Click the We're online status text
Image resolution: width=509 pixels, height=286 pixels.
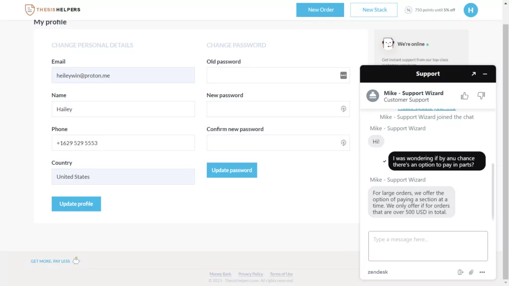[x=411, y=44]
